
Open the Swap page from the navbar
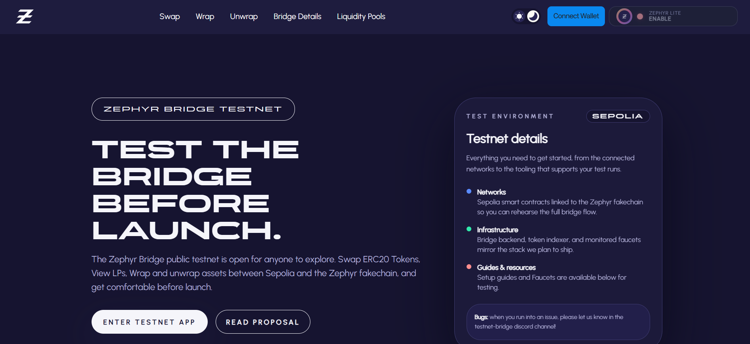click(x=169, y=16)
